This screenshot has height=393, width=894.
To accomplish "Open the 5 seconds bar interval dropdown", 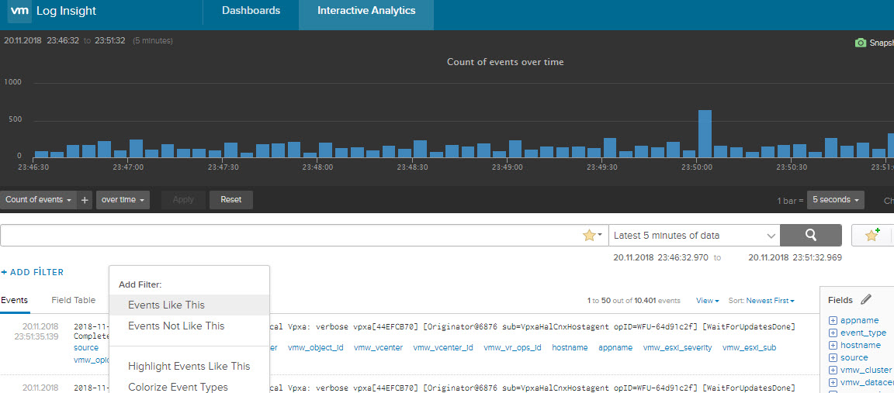I will point(835,200).
